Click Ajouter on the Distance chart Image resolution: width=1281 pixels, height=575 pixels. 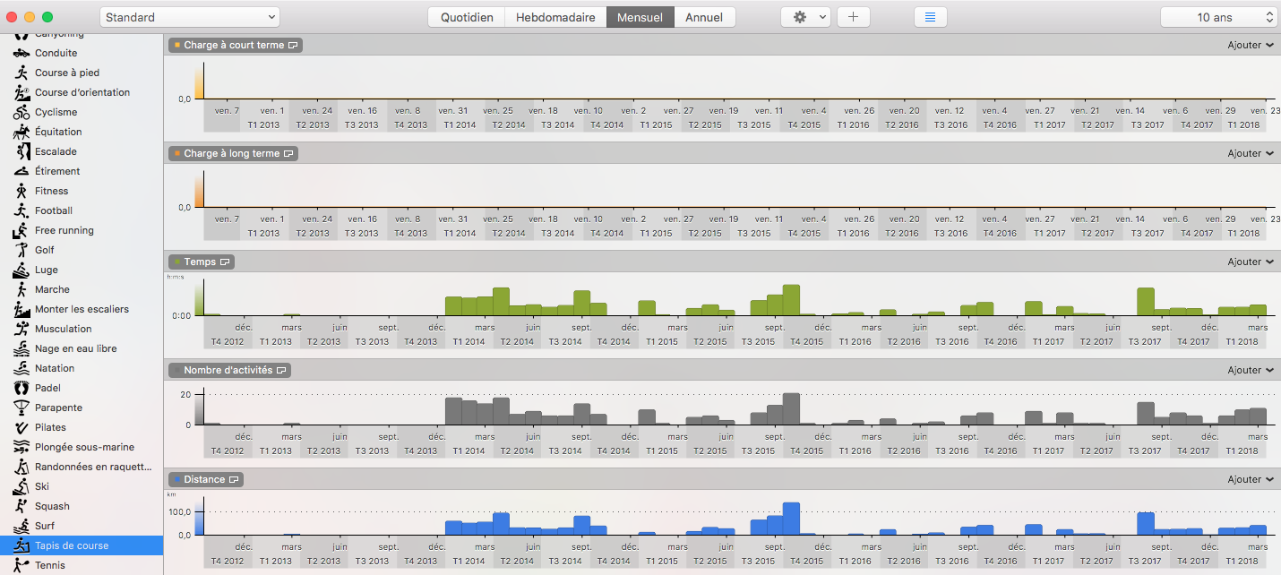(x=1250, y=479)
